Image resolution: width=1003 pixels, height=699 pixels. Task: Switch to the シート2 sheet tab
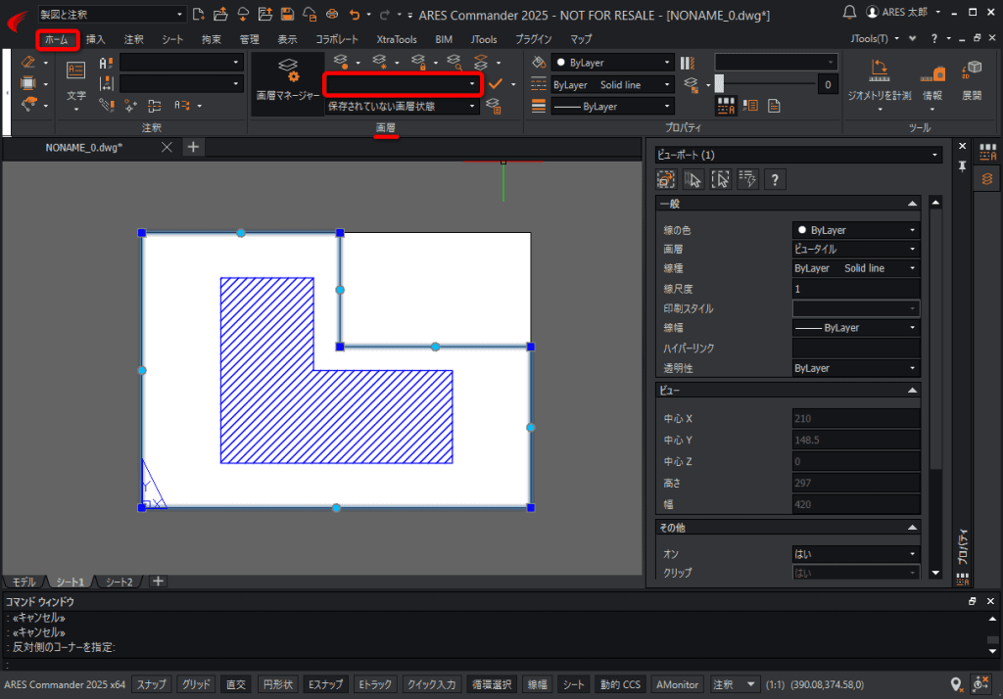point(119,582)
